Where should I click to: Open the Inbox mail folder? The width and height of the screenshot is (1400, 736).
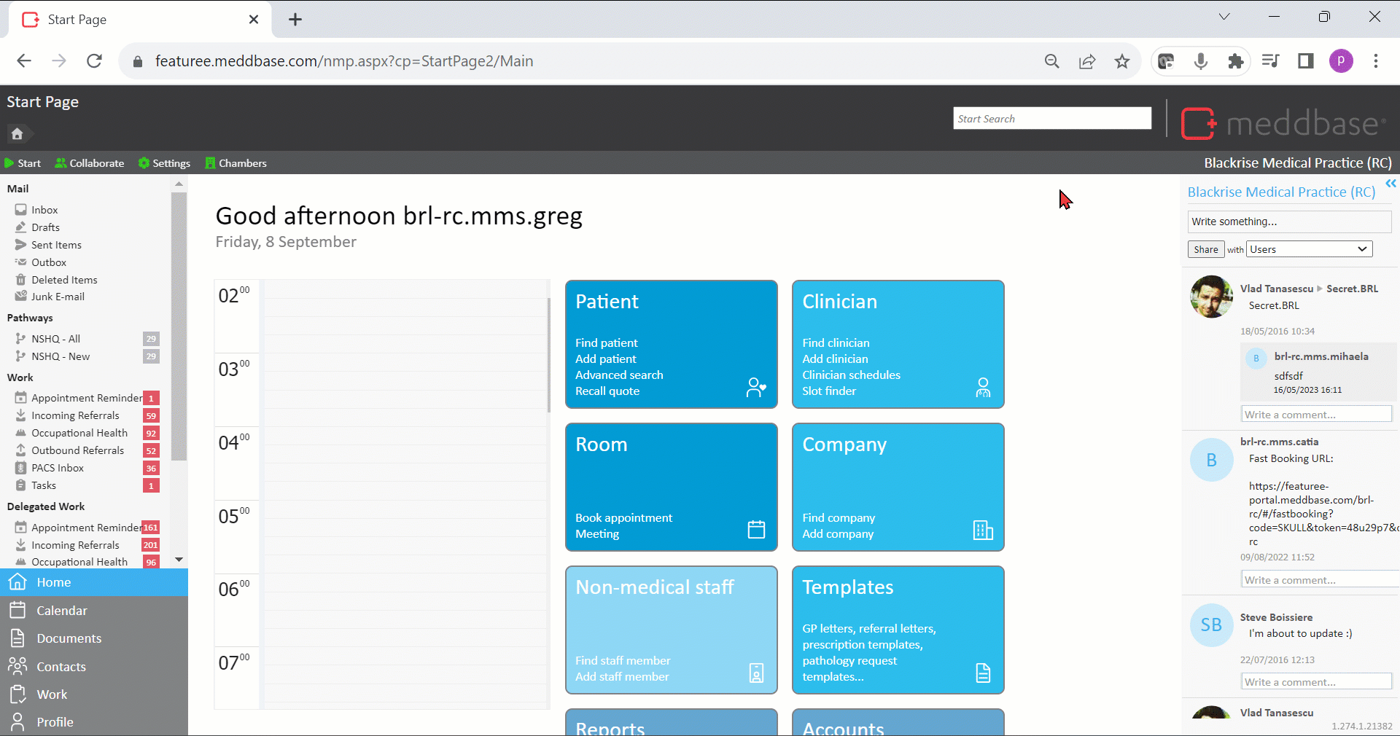point(44,210)
